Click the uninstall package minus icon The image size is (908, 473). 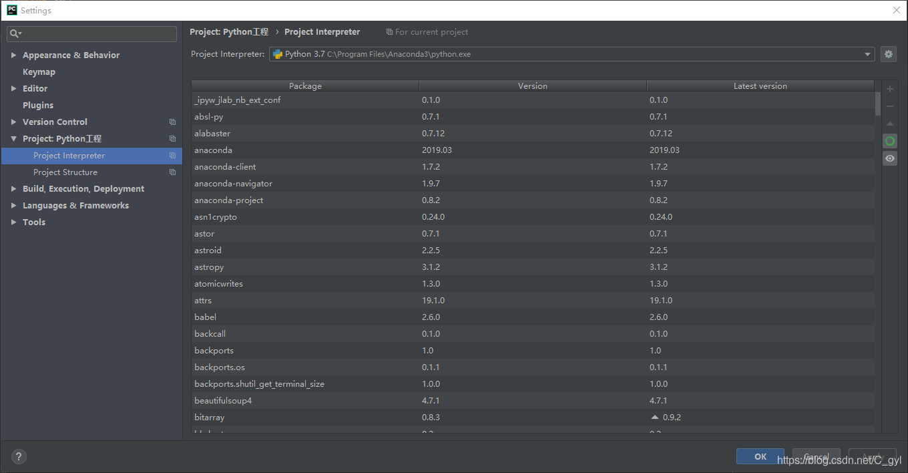tap(890, 106)
